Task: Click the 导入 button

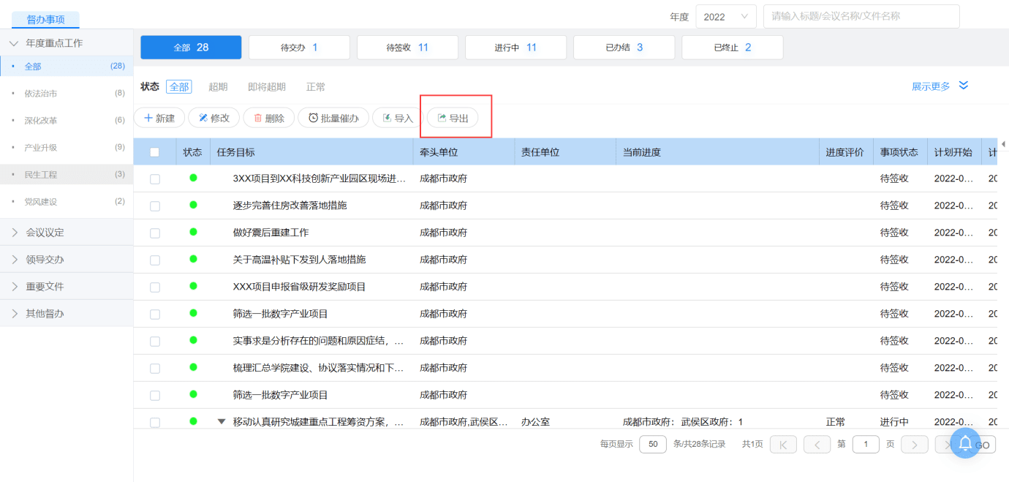Action: pyautogui.click(x=398, y=118)
